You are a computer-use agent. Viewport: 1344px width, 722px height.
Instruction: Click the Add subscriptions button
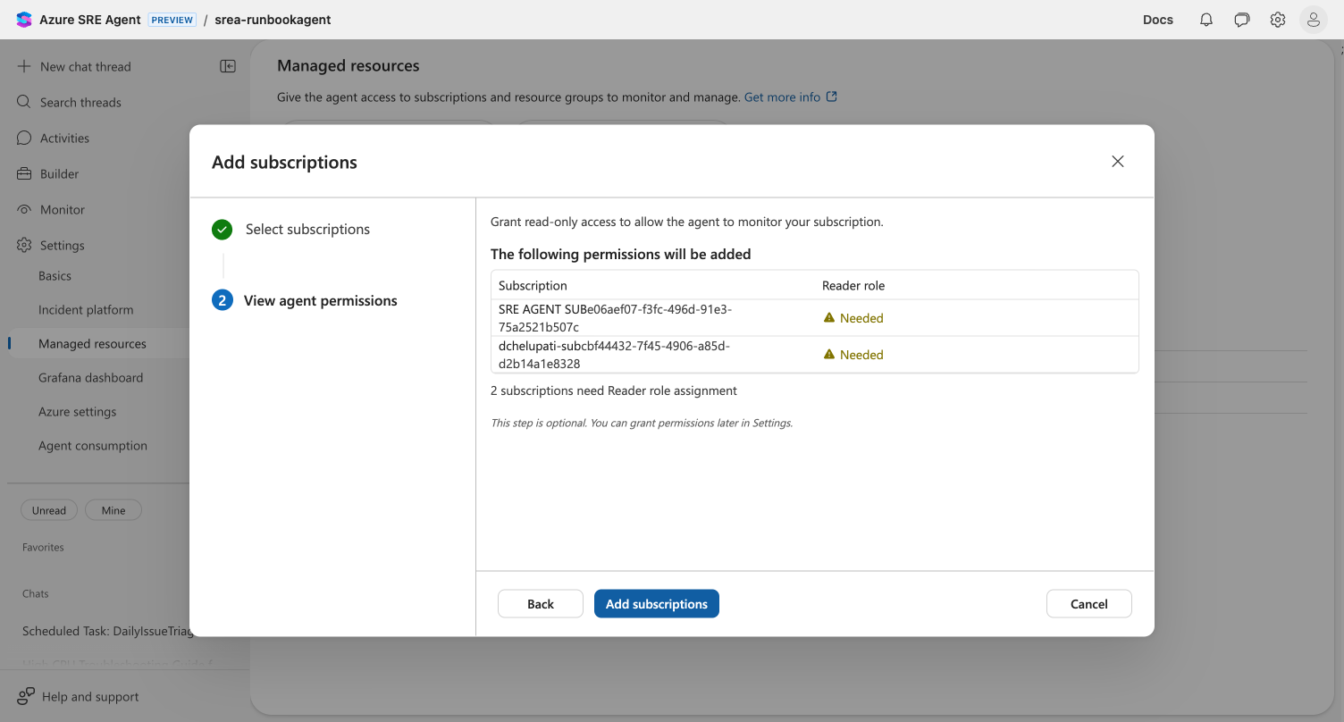tap(657, 604)
